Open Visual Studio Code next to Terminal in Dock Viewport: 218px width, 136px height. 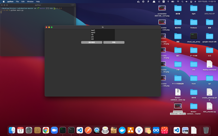[x=80, y=130]
